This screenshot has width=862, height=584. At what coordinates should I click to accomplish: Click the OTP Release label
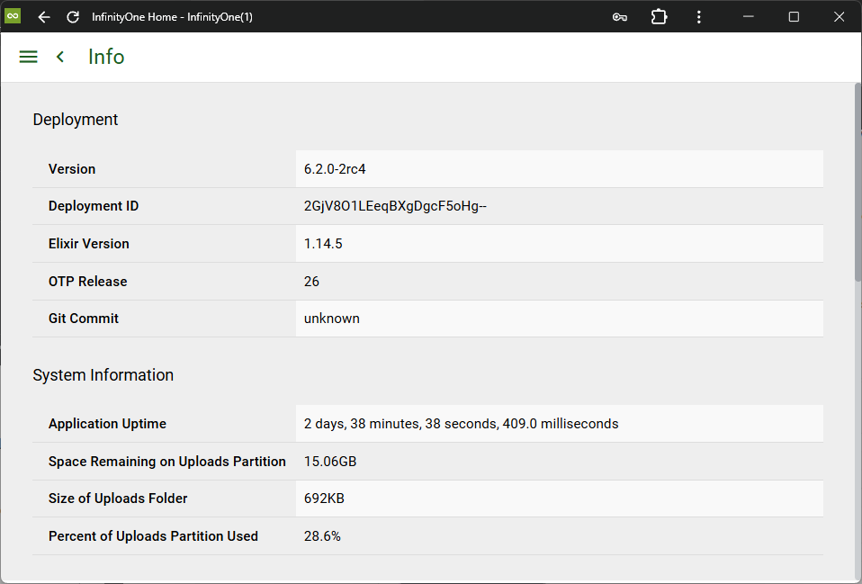click(87, 282)
